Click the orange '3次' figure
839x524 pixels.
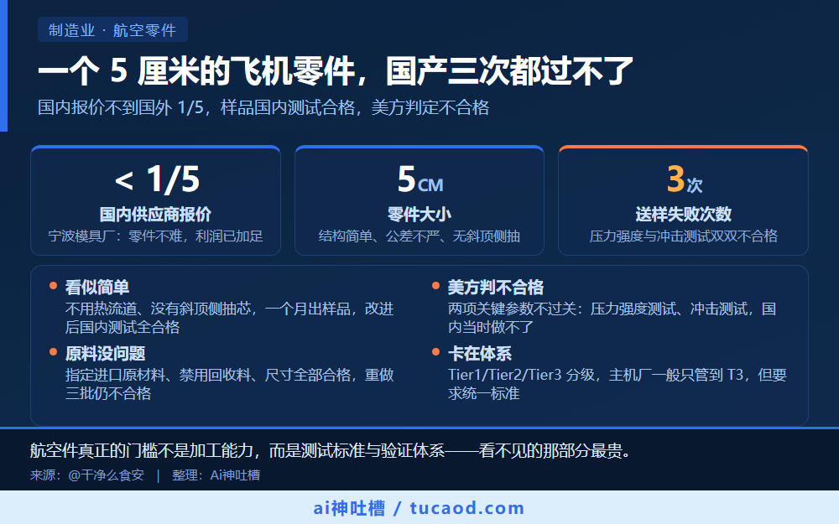[684, 179]
